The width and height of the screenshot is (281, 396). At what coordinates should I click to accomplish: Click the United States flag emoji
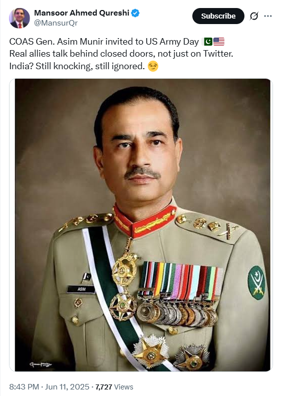(x=219, y=42)
